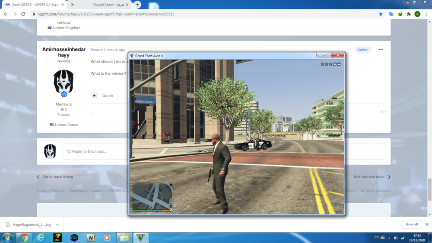
Task: Close the downloads bar
Action: [x=427, y=224]
